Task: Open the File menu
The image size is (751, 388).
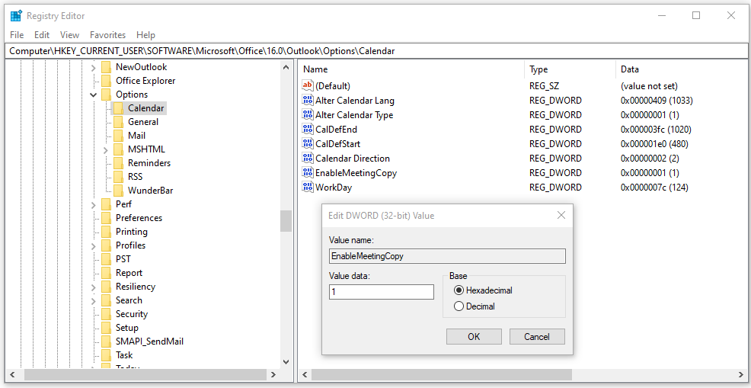Action: pyautogui.click(x=16, y=35)
